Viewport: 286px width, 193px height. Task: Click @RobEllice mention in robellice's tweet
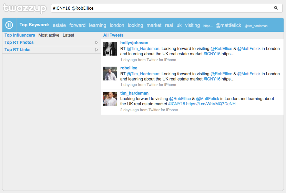pos(222,74)
